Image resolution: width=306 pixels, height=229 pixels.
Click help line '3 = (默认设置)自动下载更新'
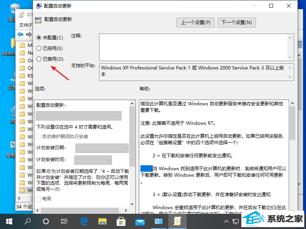(212, 195)
